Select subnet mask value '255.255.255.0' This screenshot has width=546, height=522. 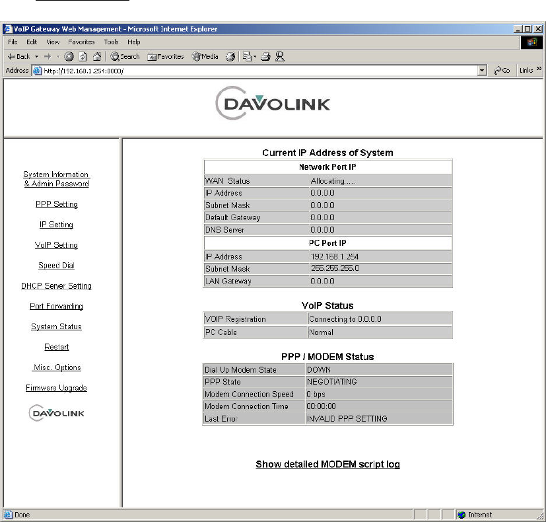[x=335, y=268]
